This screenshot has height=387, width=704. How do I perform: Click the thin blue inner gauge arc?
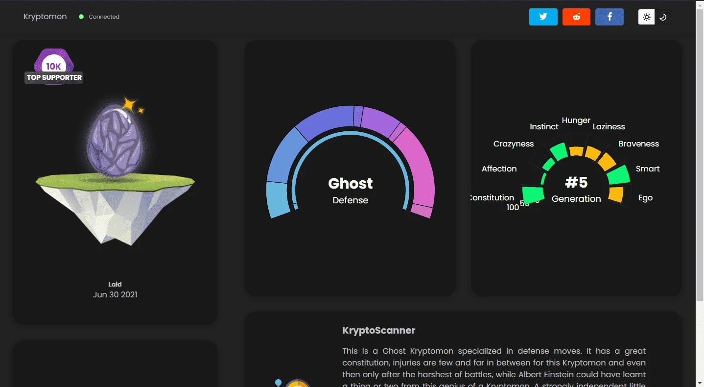350,133
